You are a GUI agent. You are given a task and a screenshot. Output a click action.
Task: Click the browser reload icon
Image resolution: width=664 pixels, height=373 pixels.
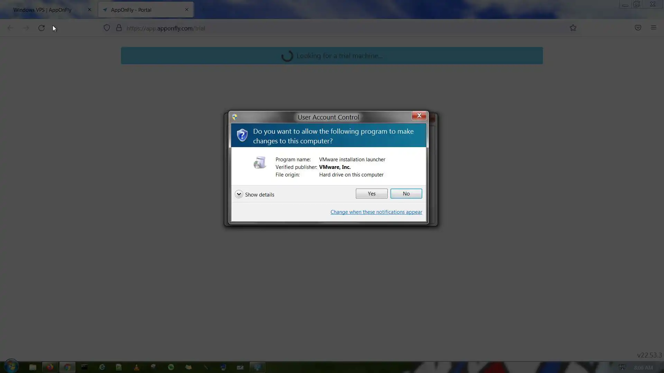[41, 28]
